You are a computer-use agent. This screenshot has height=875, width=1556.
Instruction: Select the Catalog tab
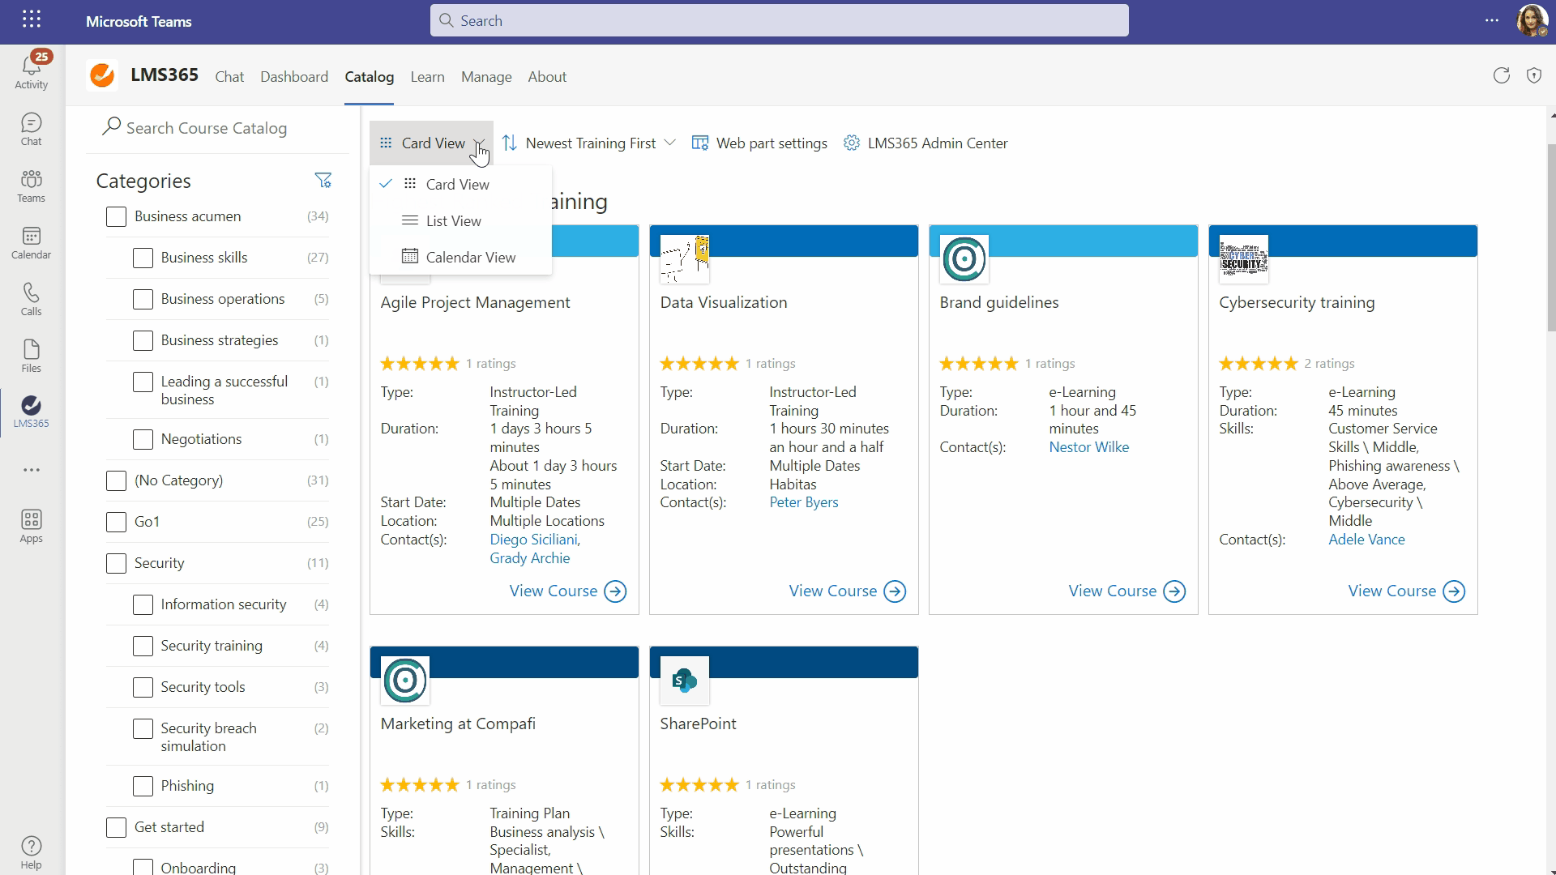pyautogui.click(x=370, y=77)
